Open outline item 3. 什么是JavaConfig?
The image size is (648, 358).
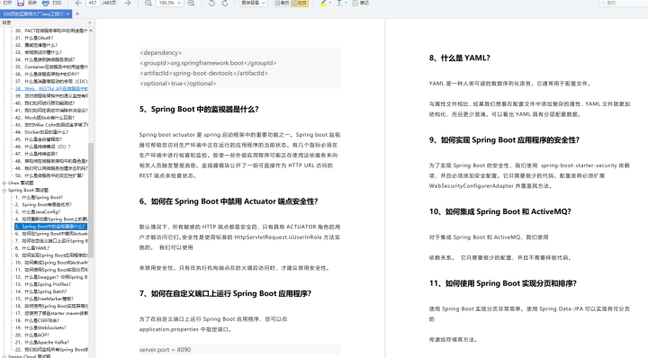click(x=38, y=211)
